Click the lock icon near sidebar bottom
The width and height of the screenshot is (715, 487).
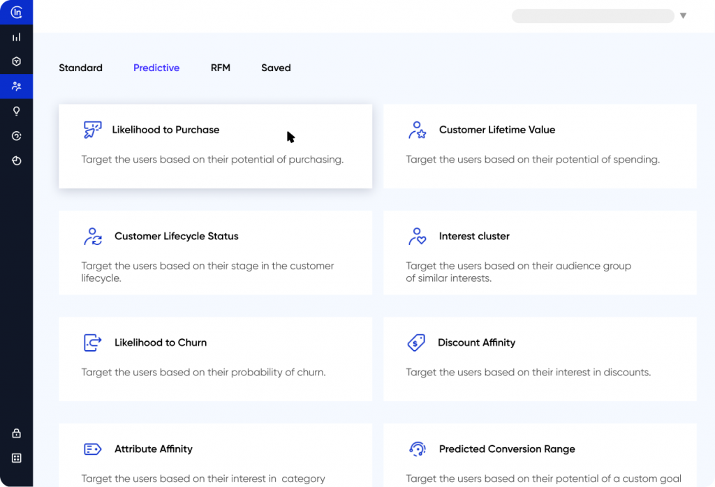[x=16, y=433]
